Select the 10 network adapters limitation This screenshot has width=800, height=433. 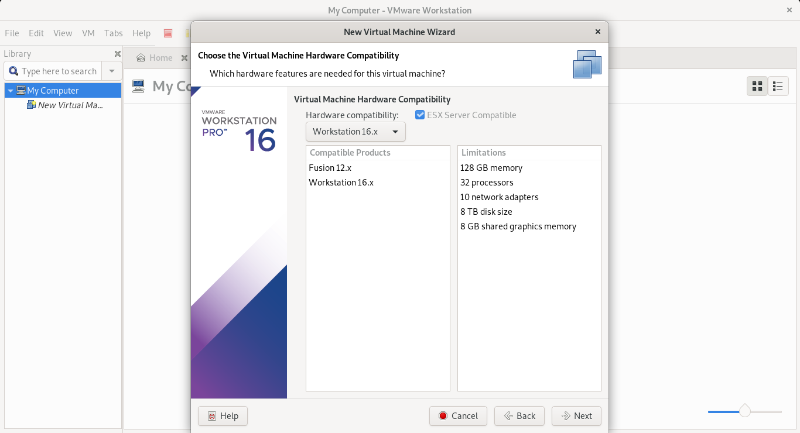529,197
